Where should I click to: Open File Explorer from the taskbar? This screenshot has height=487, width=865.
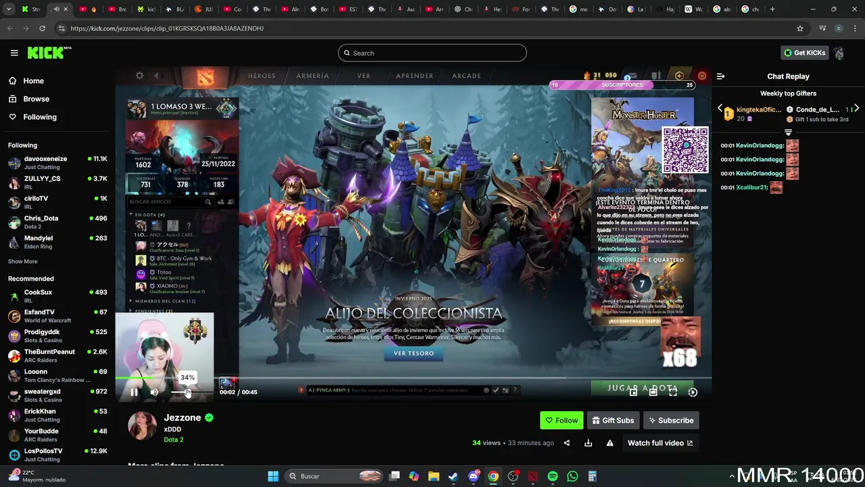pos(434,476)
